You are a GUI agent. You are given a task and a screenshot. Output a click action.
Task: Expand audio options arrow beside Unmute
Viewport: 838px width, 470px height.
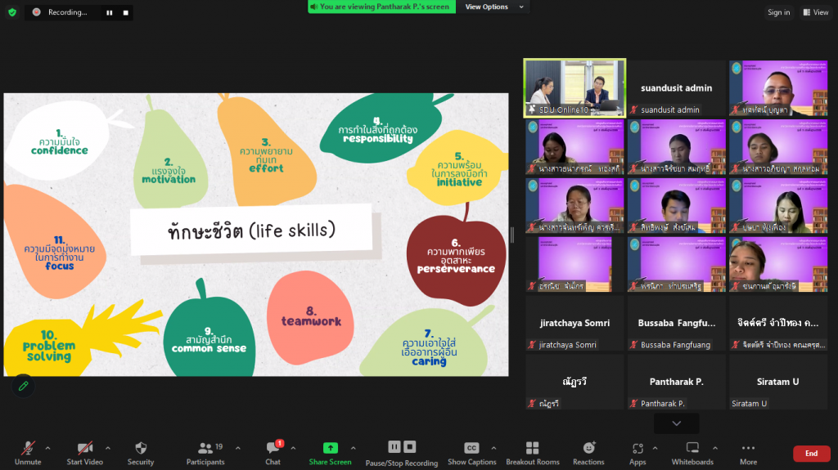47,448
